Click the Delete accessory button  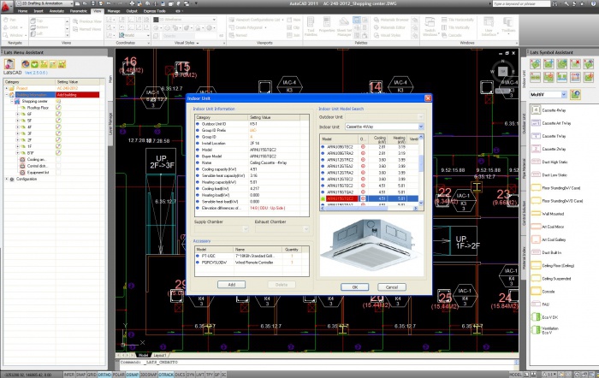pyautogui.click(x=282, y=285)
